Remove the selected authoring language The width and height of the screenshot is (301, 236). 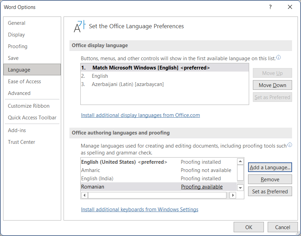click(270, 180)
